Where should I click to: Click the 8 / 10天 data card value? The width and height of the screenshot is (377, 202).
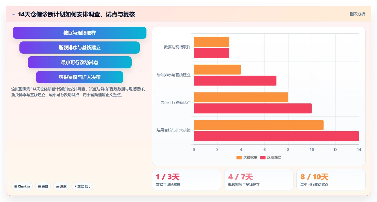click(314, 177)
